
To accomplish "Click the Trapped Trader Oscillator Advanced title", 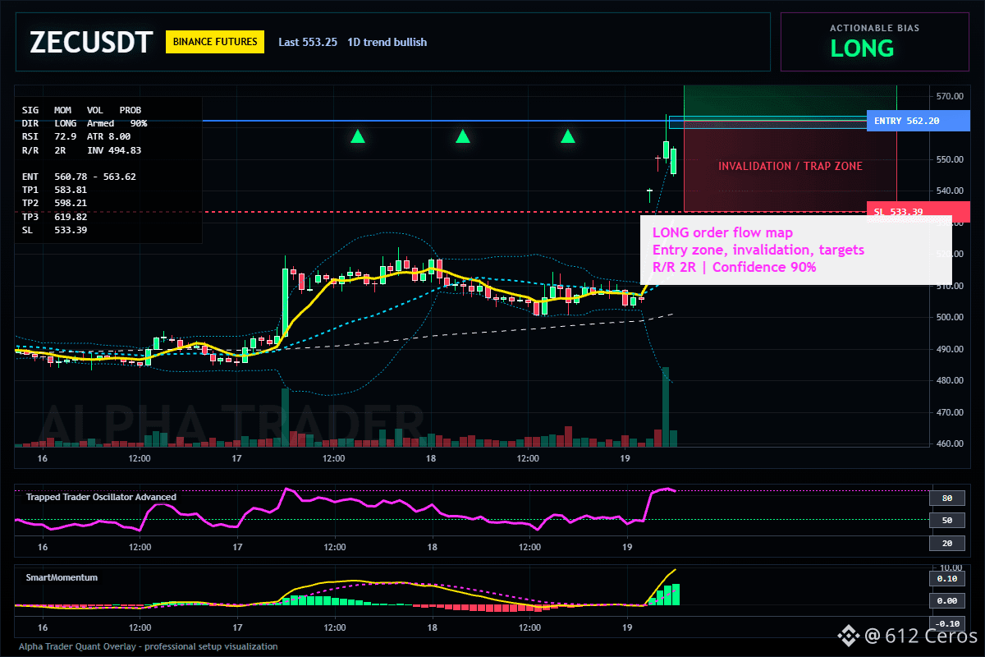I will click(x=101, y=497).
